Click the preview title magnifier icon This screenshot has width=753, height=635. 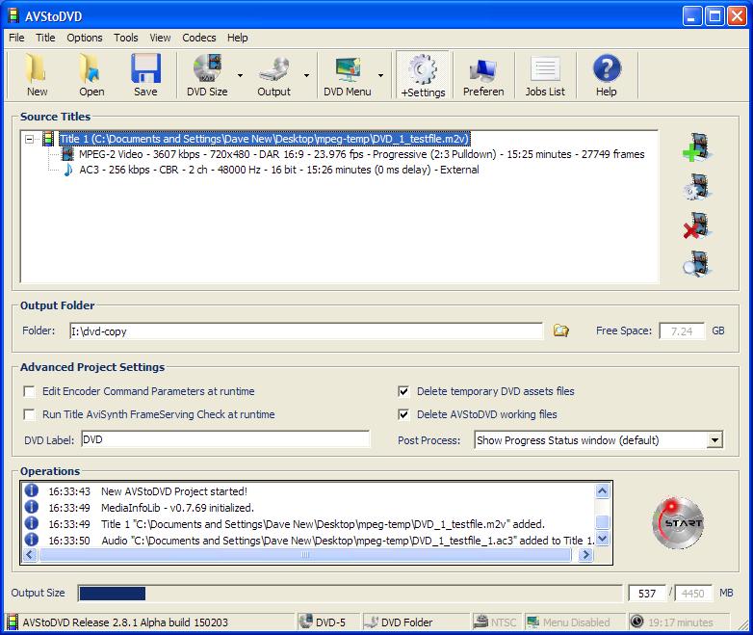697,264
